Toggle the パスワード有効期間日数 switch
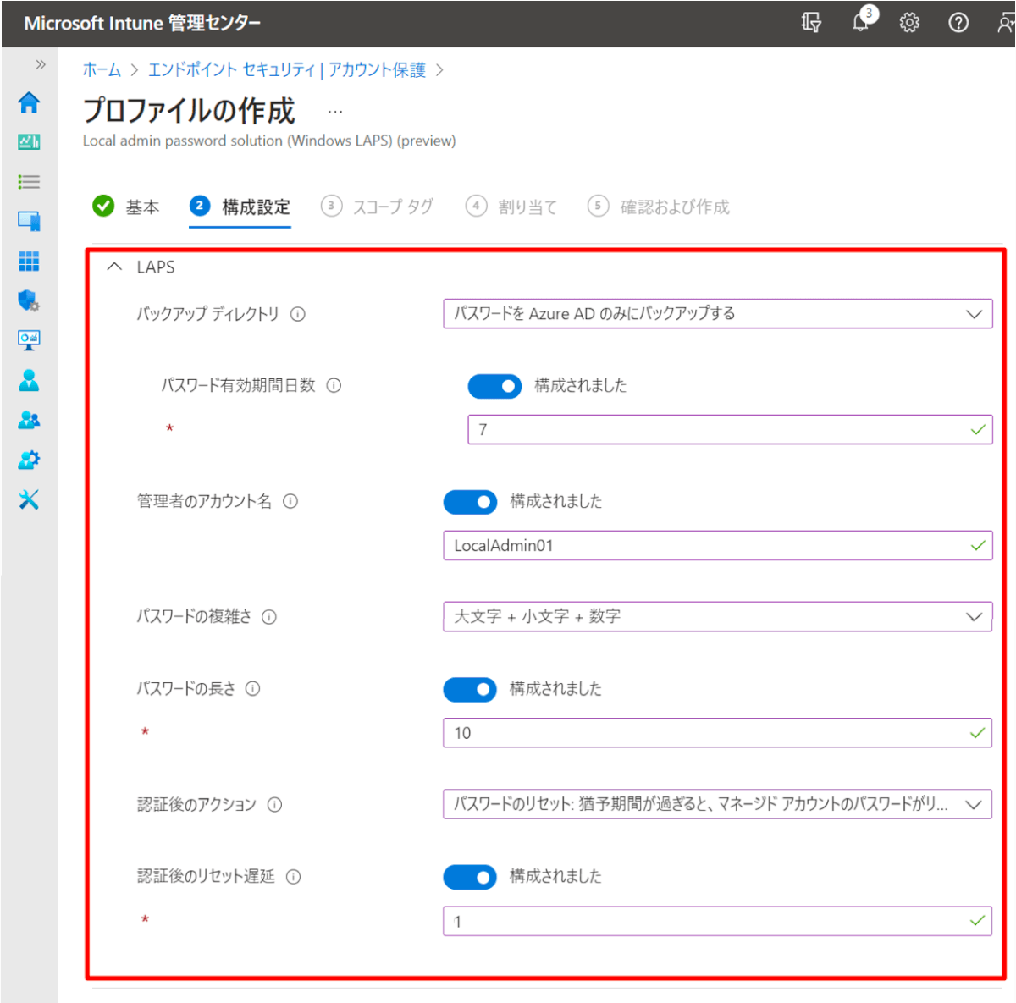Image resolution: width=1016 pixels, height=1003 pixels. 494,386
